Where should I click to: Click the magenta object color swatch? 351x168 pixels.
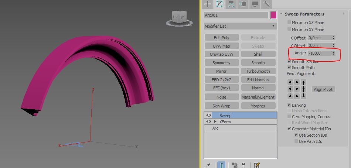point(273,15)
